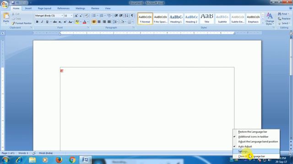Open the Review tab
This screenshot has width=293, height=164.
[95, 8]
